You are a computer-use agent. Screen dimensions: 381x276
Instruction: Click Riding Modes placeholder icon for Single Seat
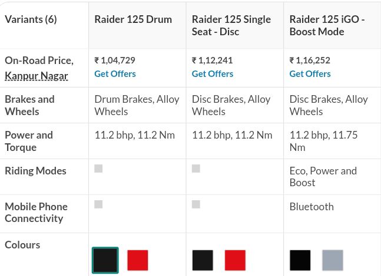pyautogui.click(x=196, y=169)
